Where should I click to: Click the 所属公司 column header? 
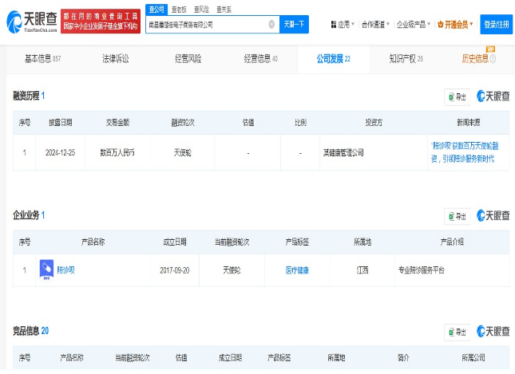(x=473, y=357)
